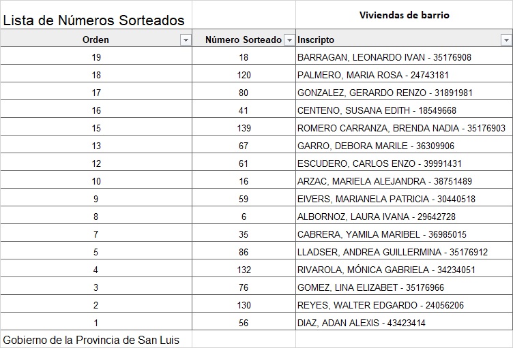Open the Inscripto column filter dropdown
The width and height of the screenshot is (513, 348).
click(x=506, y=40)
